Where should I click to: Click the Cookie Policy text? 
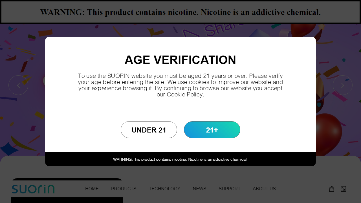[185, 94]
